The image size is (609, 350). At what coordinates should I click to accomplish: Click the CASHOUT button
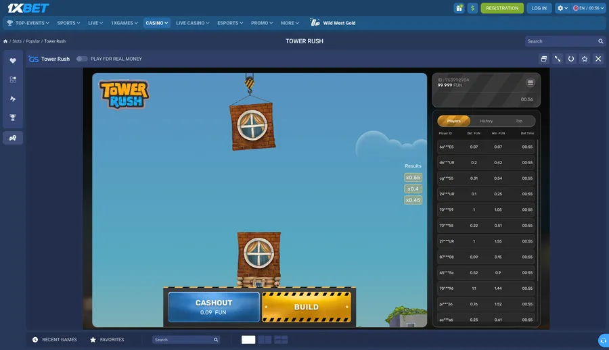pos(214,307)
